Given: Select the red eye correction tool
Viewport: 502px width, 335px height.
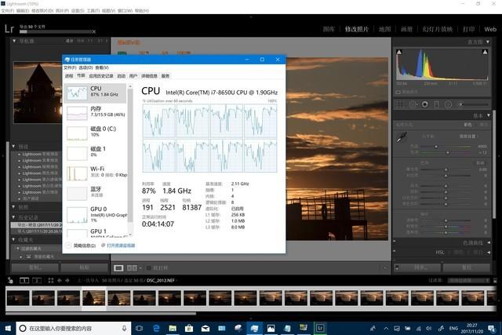Looking at the screenshot, I should 424,104.
